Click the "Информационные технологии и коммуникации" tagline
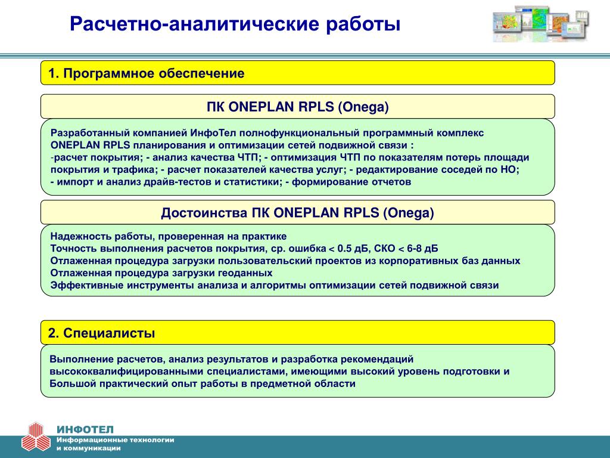 (116, 444)
